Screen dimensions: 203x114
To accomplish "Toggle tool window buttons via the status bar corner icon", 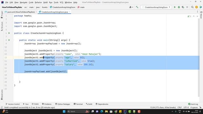I will coord(2,107).
